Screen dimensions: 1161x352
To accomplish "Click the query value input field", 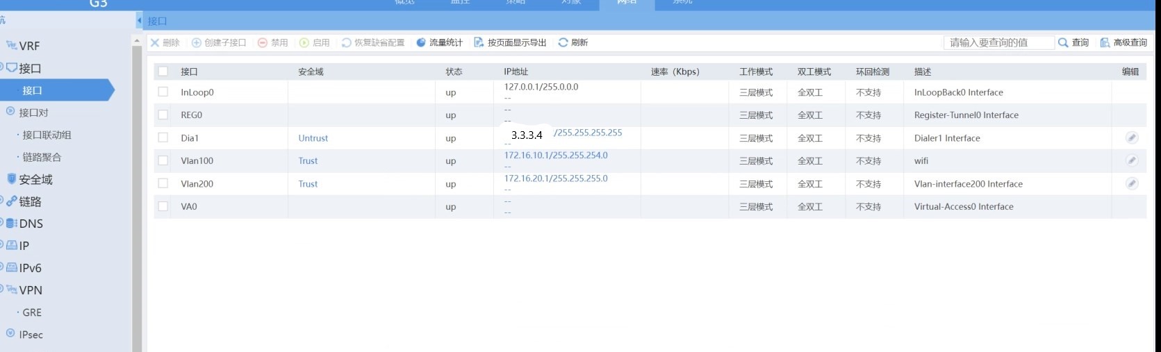I will [x=998, y=42].
